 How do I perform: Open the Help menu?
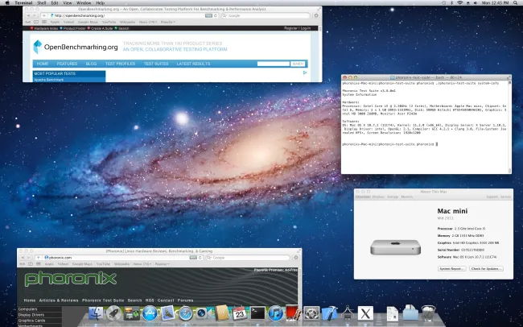(101, 2)
